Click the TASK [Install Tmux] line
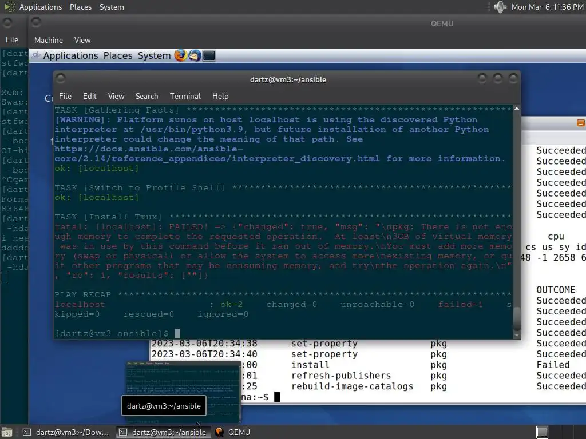This screenshot has height=439, width=586. (283, 217)
